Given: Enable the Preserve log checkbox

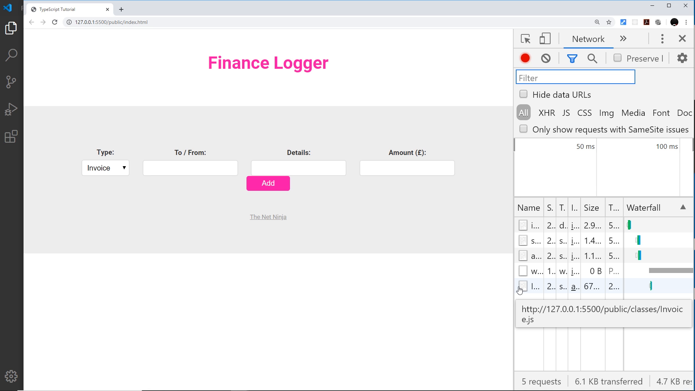Looking at the screenshot, I should pyautogui.click(x=618, y=58).
